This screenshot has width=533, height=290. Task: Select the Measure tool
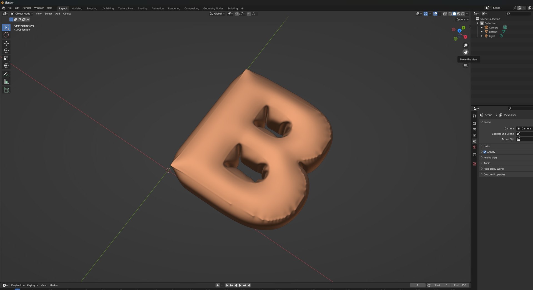click(x=6, y=82)
